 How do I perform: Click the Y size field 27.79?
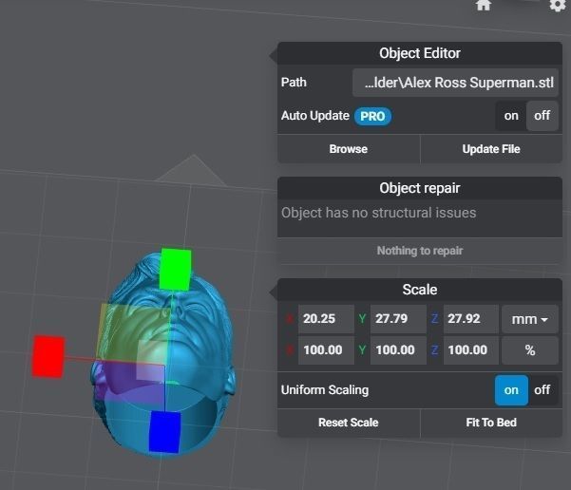[398, 319]
